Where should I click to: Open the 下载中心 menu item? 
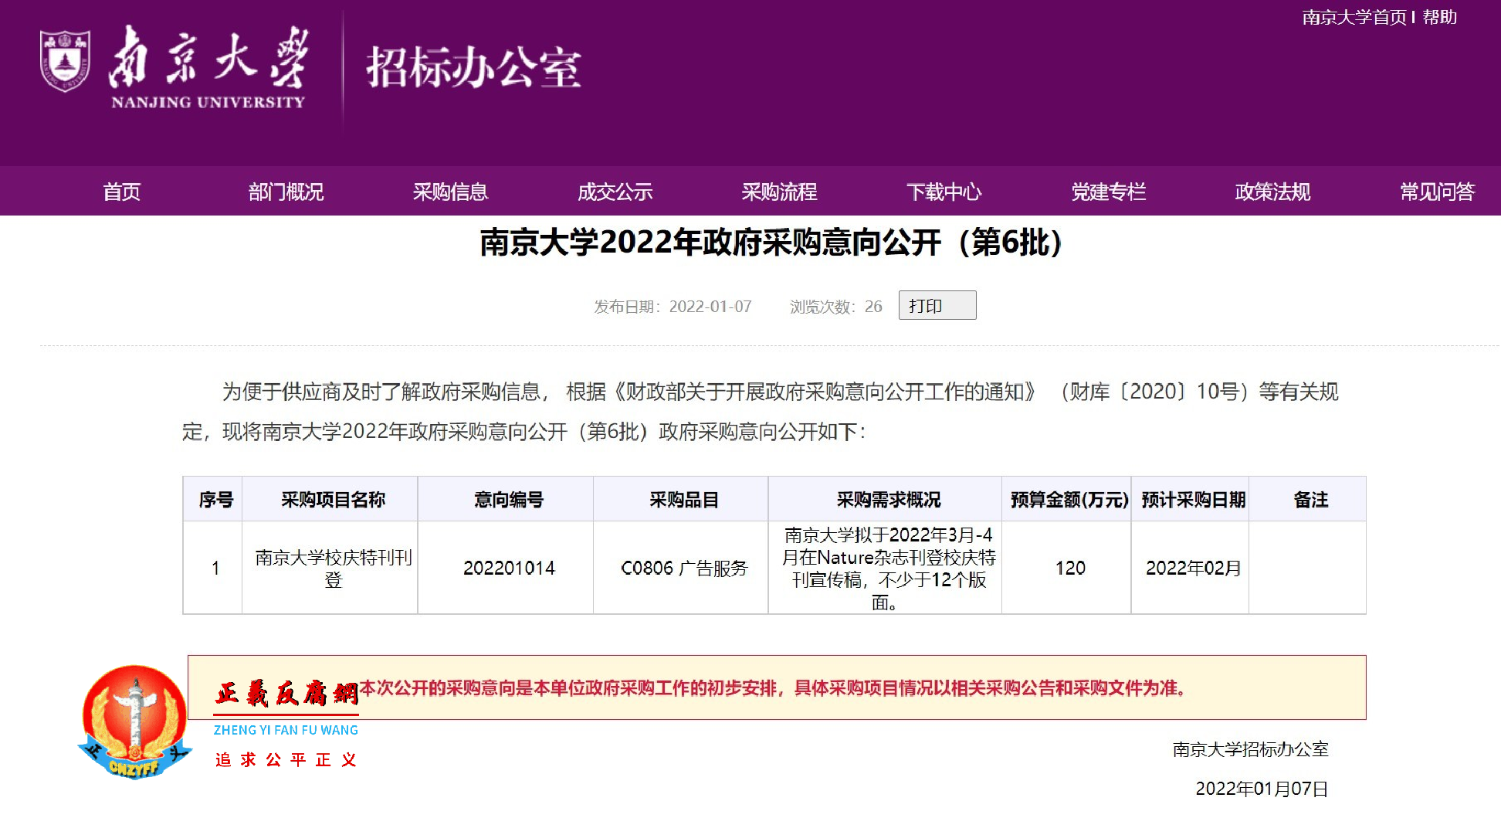(x=944, y=192)
